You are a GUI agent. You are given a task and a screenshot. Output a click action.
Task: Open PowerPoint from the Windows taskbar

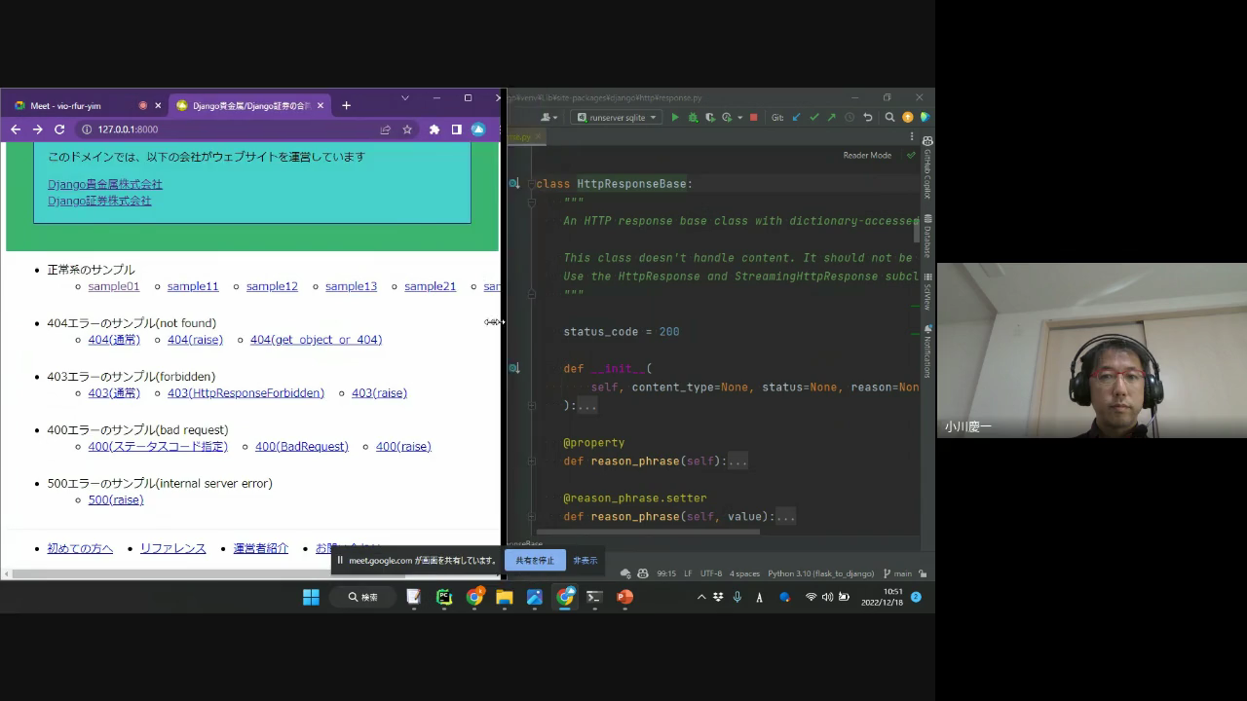pyautogui.click(x=624, y=597)
